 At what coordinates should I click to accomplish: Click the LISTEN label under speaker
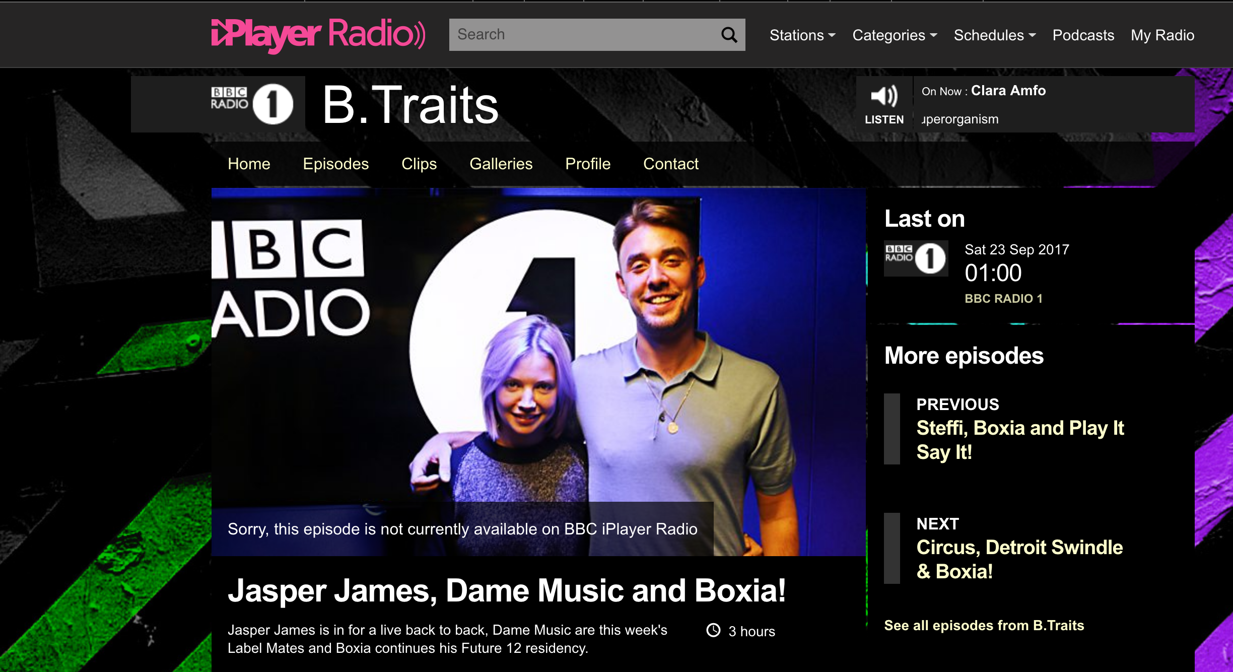tap(884, 120)
